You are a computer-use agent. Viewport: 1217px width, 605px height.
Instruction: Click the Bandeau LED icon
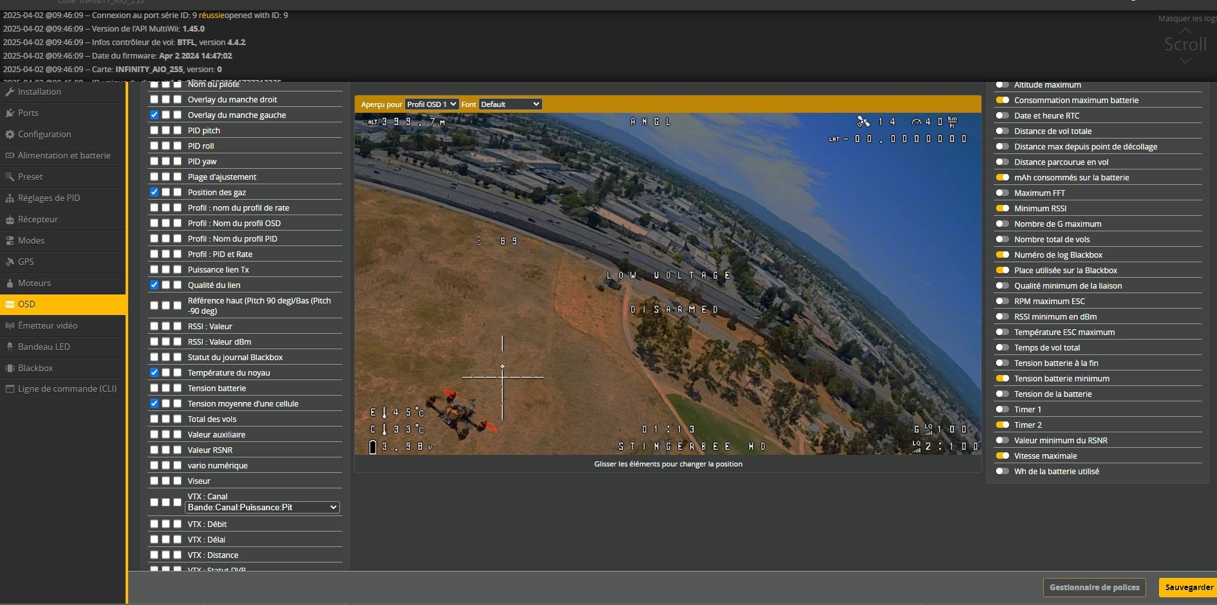[10, 347]
